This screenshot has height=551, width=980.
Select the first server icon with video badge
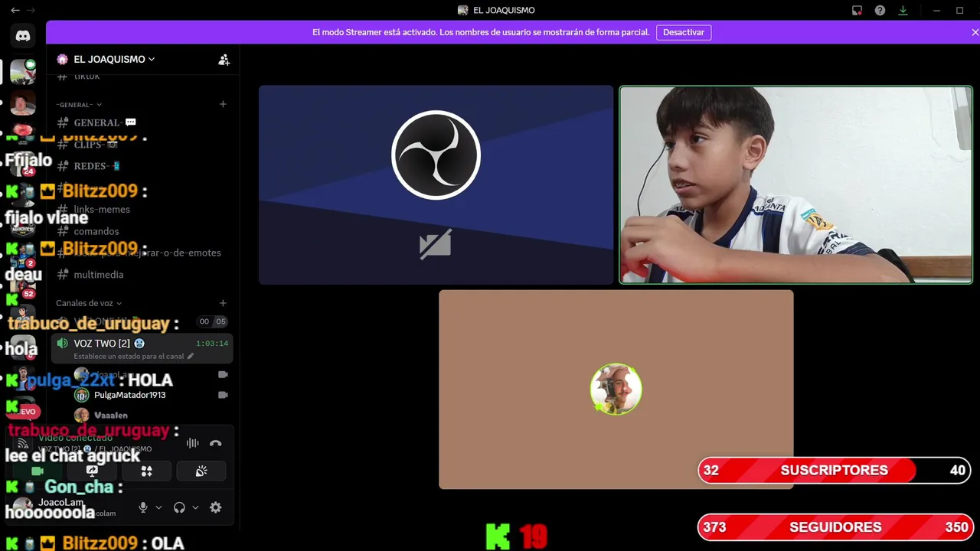click(23, 71)
